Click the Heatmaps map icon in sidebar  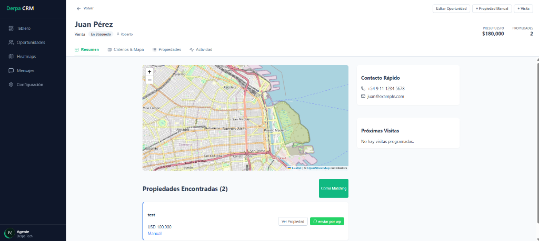point(11,57)
